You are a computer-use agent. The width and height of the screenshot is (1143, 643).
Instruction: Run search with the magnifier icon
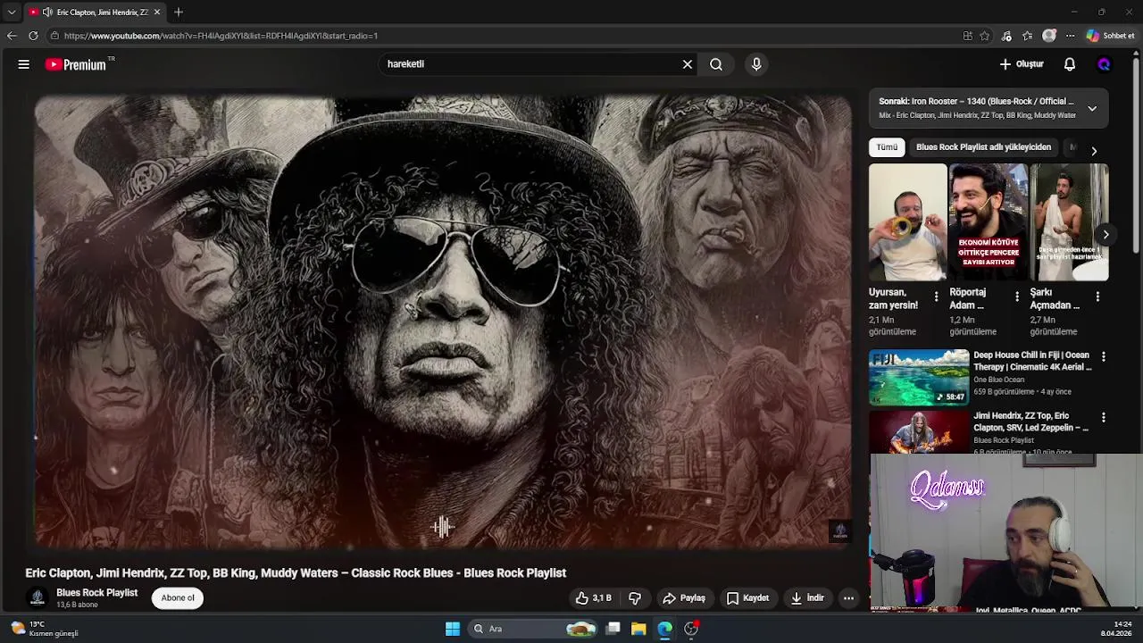point(716,64)
